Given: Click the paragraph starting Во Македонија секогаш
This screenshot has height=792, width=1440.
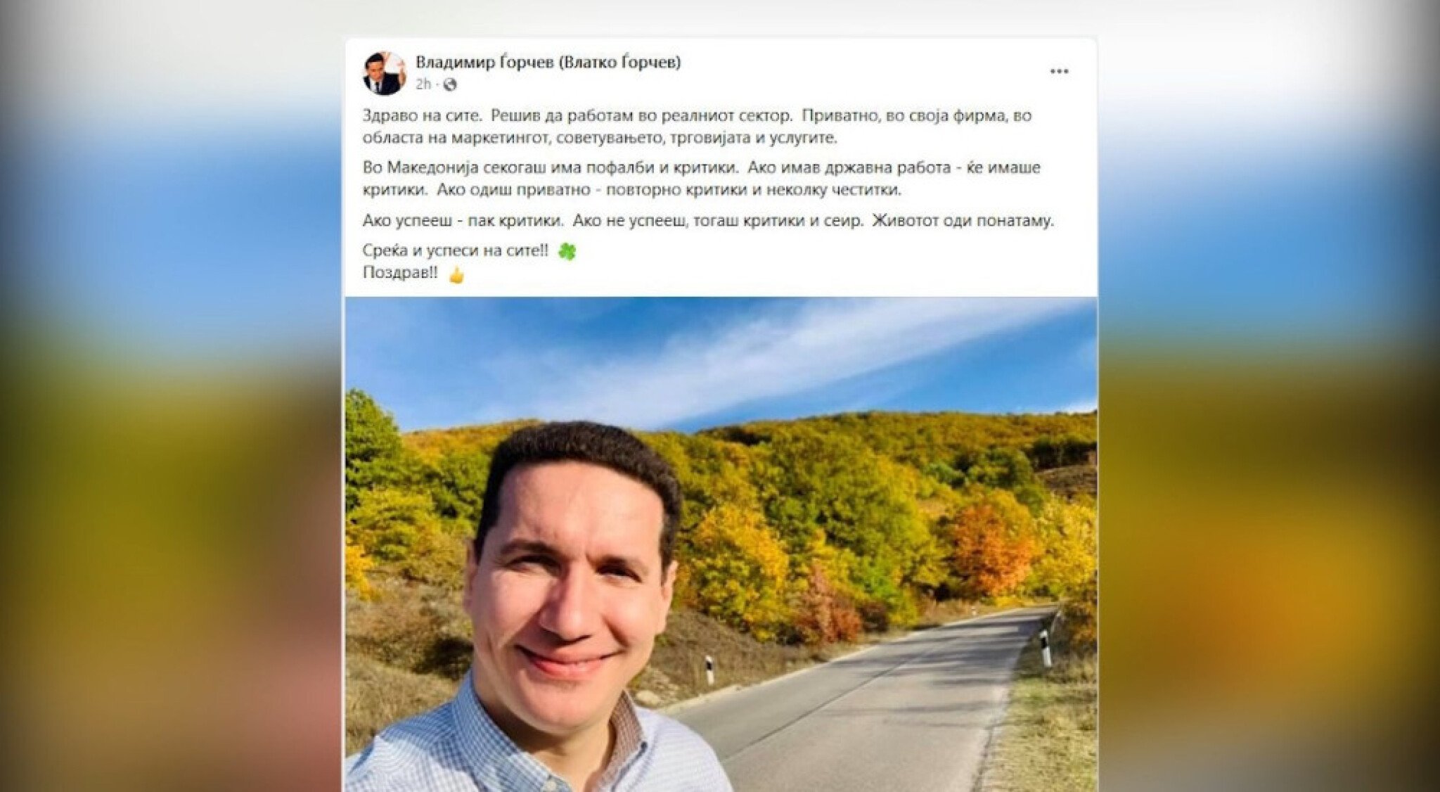Looking at the screenshot, I should [x=702, y=179].
